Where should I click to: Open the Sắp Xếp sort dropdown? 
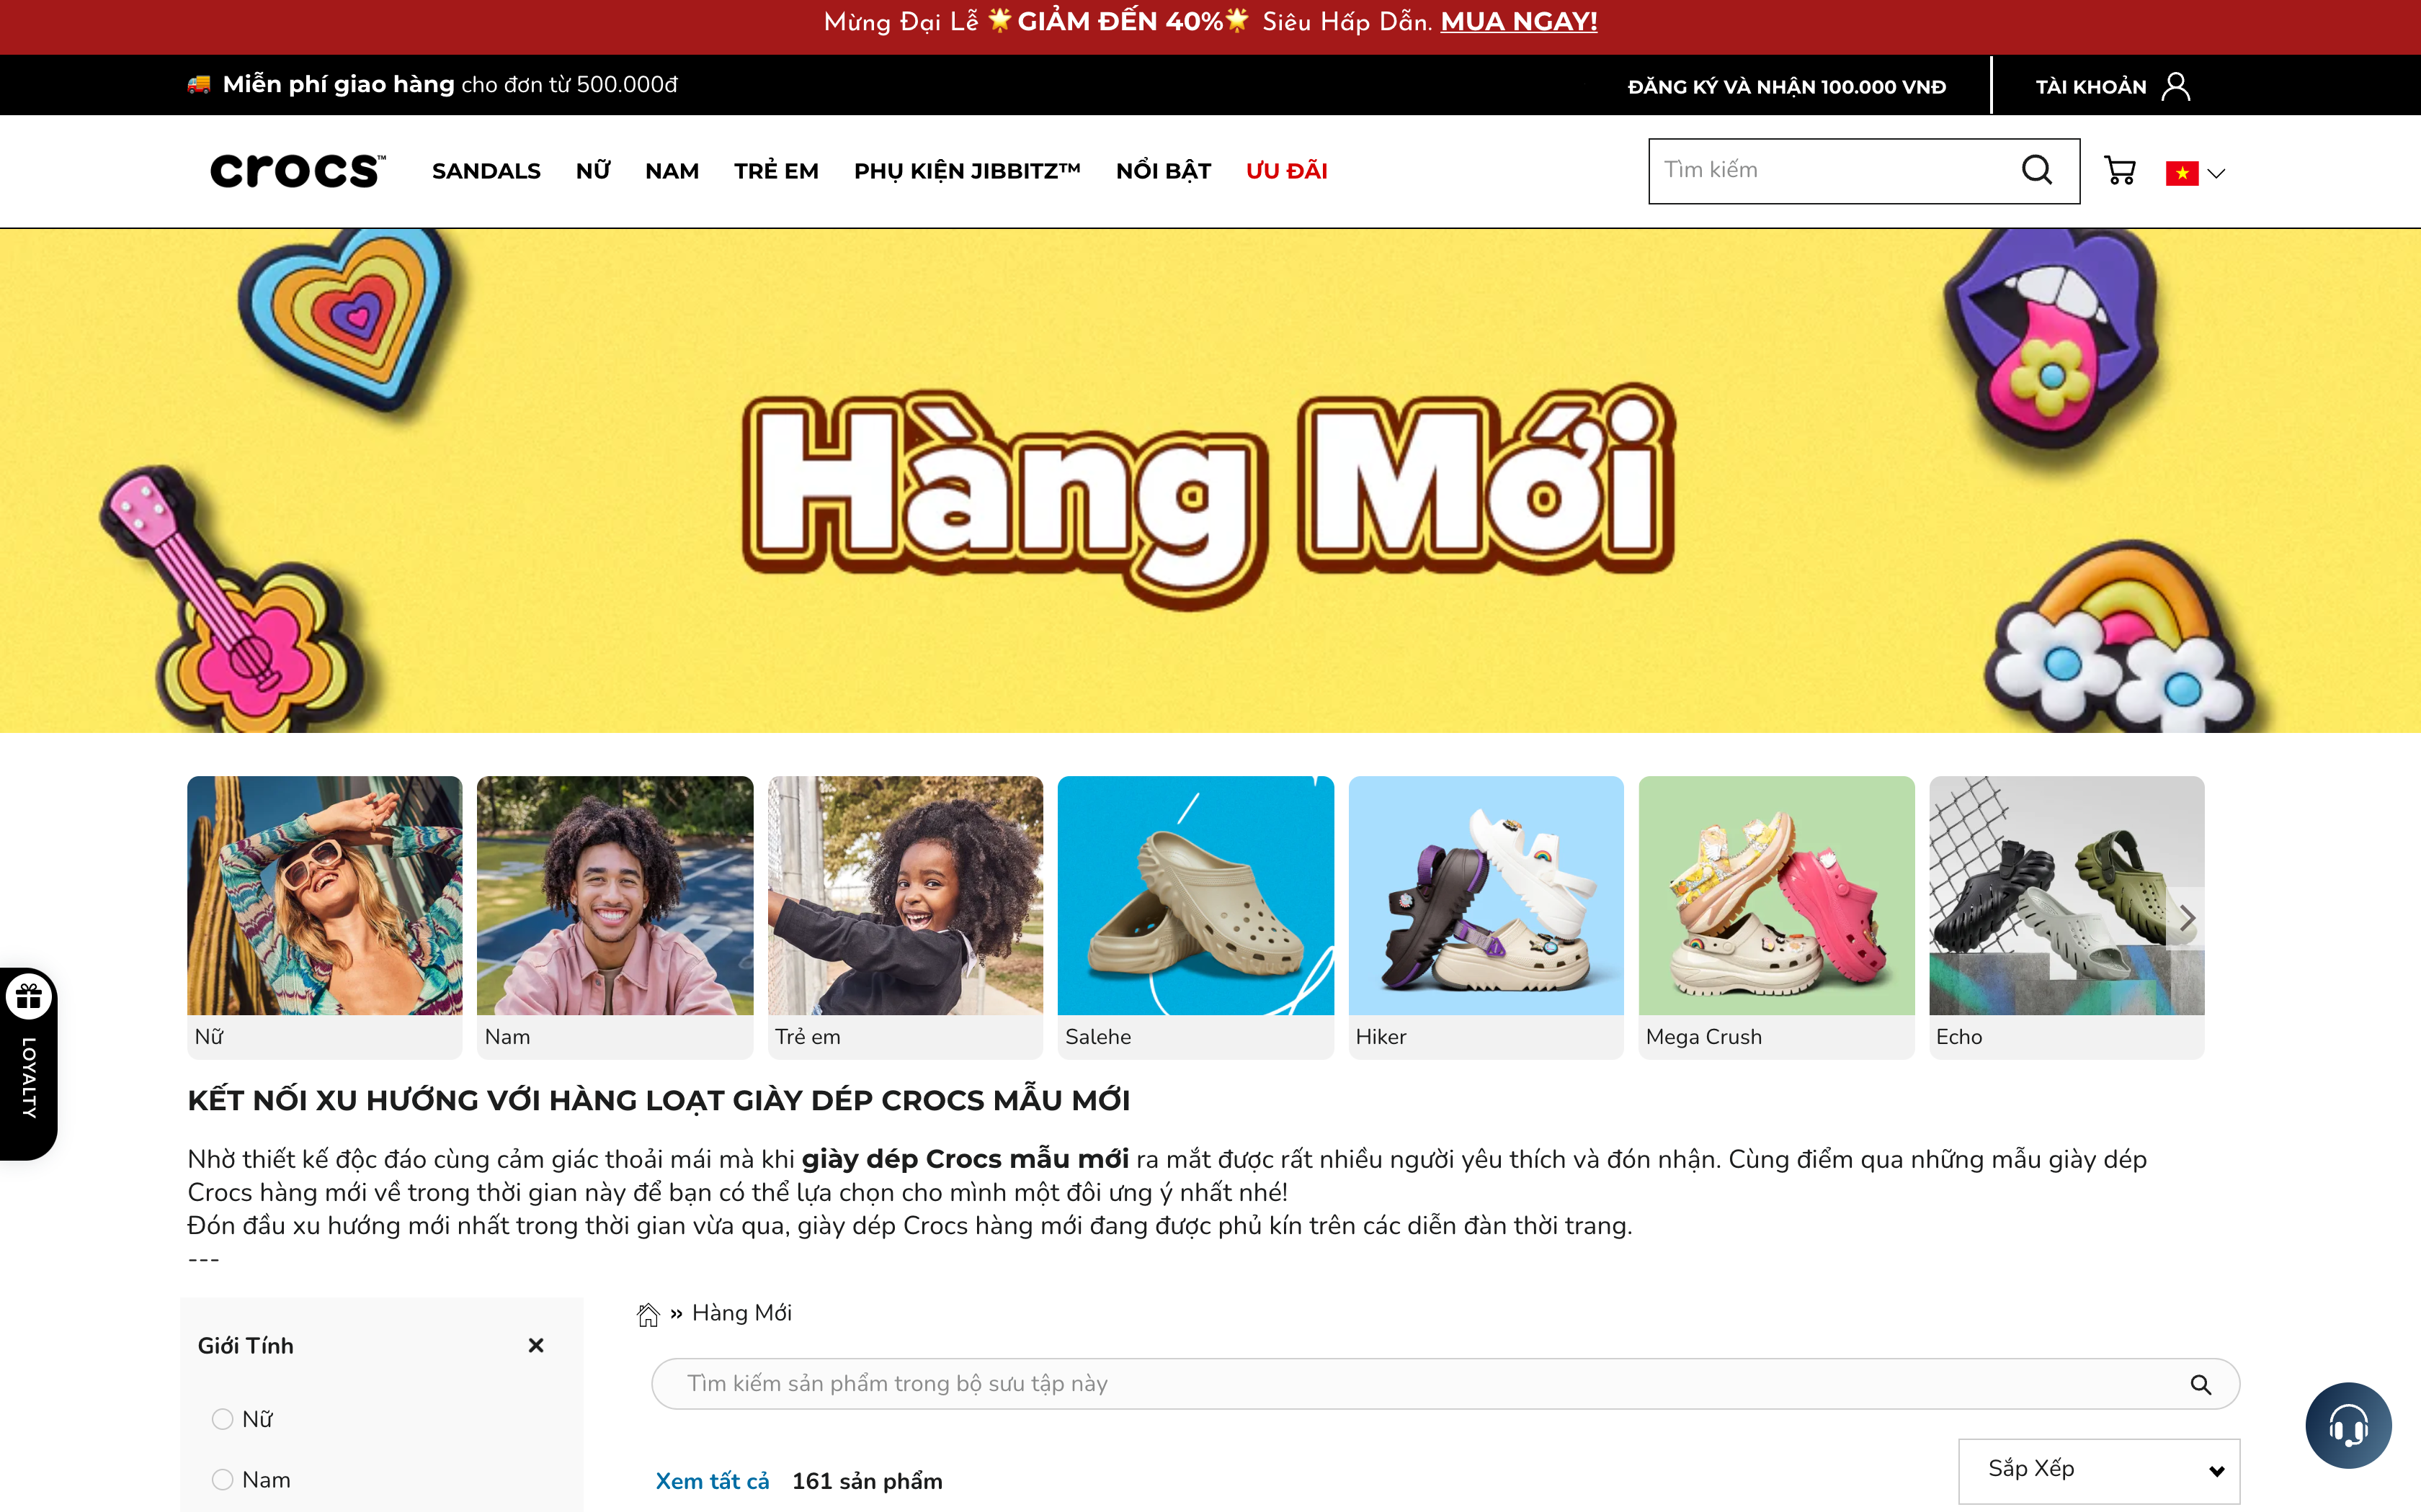click(x=2098, y=1470)
